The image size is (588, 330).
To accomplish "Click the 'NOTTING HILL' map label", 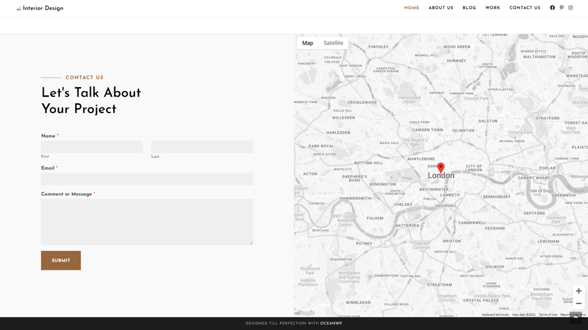I will [x=368, y=163].
